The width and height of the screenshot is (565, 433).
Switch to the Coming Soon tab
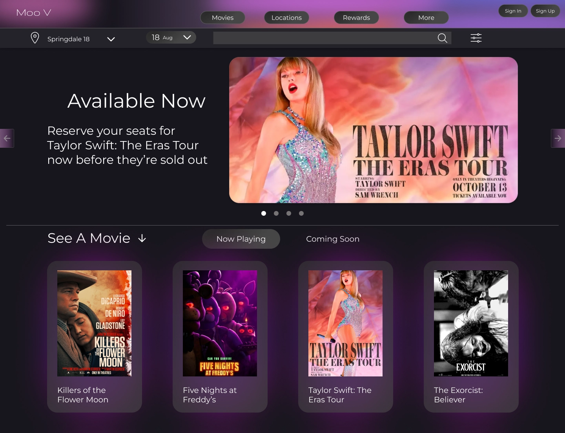click(333, 239)
